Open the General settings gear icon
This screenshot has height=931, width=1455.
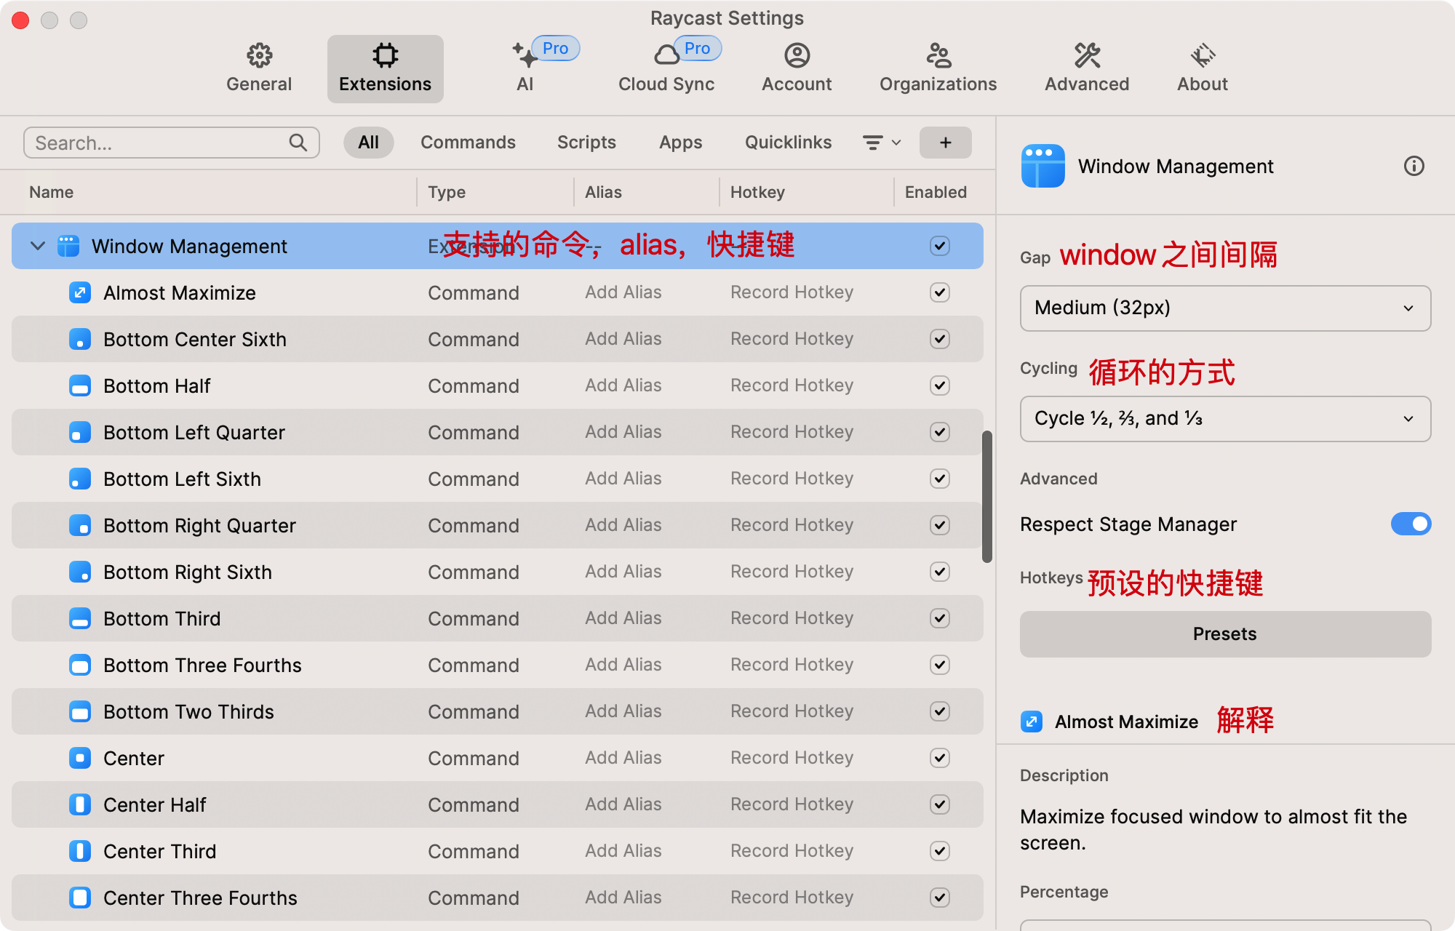click(259, 55)
